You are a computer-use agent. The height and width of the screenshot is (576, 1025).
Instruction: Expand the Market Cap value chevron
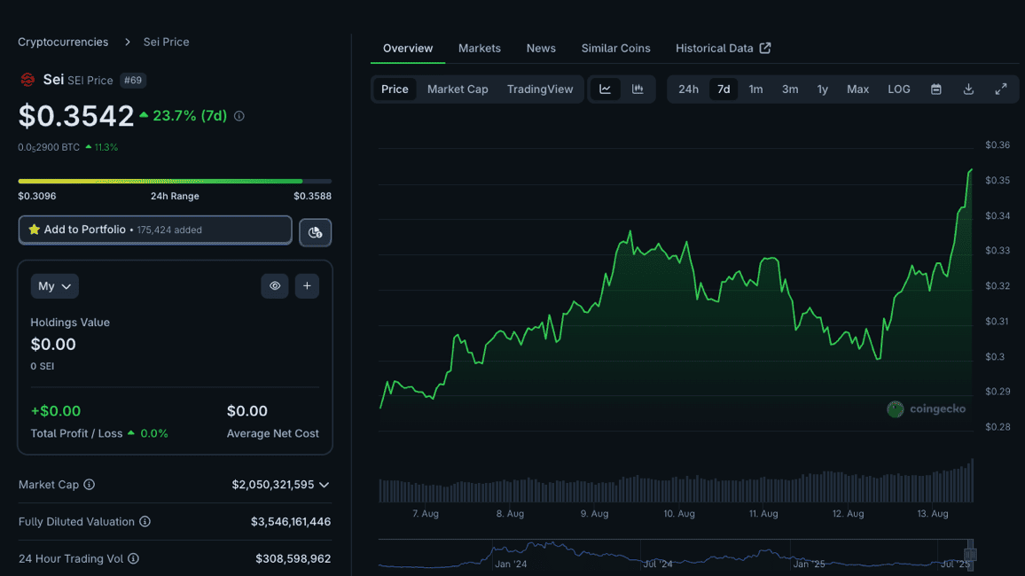click(x=325, y=485)
